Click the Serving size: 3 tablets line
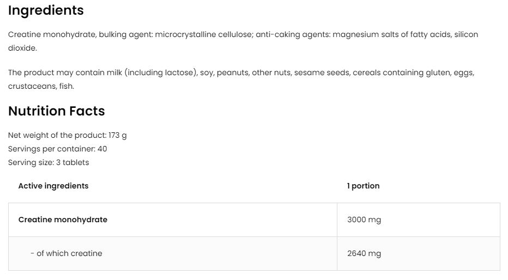Viewport: 508px width, 280px height. coord(49,162)
